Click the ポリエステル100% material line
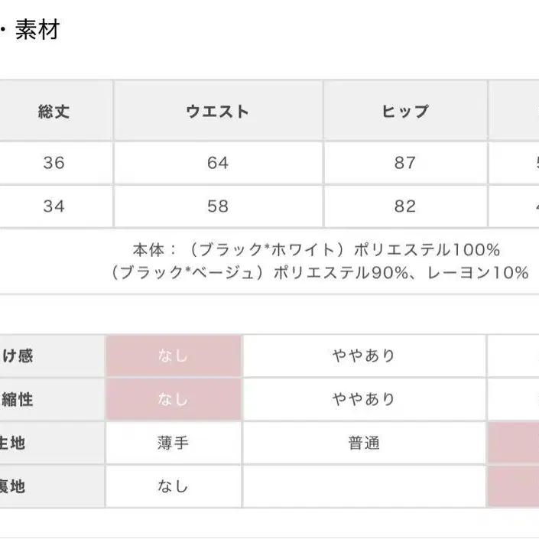The width and height of the screenshot is (539, 539). pyautogui.click(x=316, y=250)
